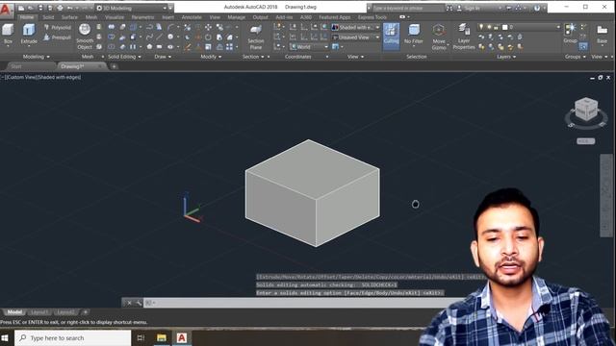Open the Shaded with edges style control

(59, 77)
